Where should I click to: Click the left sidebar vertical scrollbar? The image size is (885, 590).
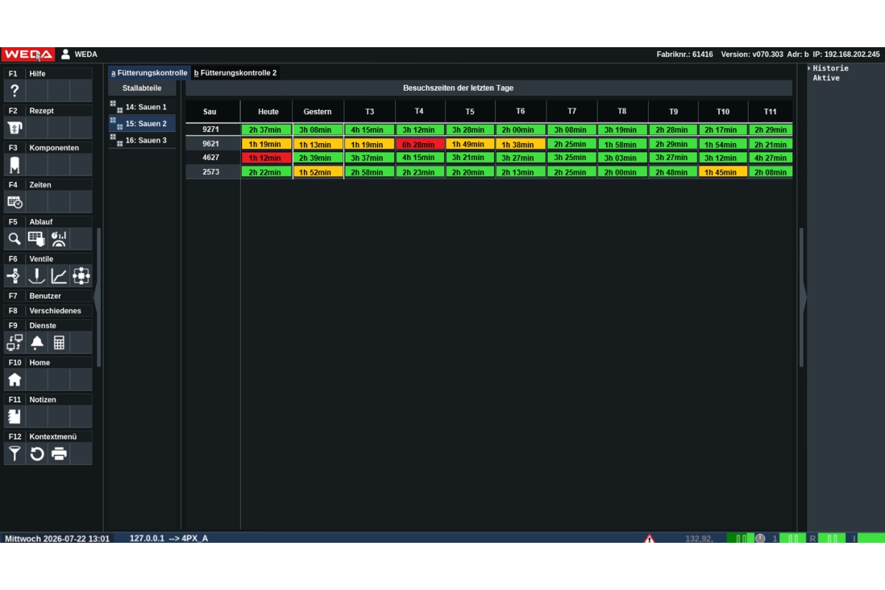[99, 298]
